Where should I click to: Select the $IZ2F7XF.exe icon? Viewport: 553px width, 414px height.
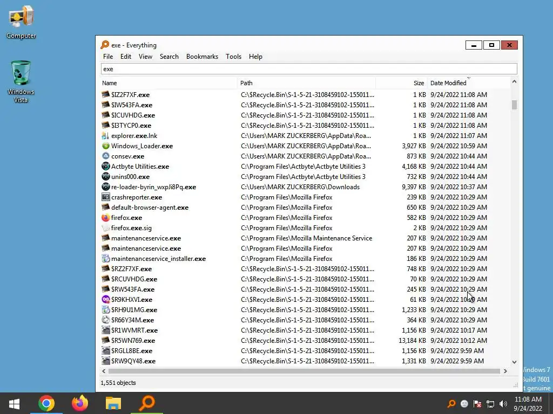click(x=105, y=94)
